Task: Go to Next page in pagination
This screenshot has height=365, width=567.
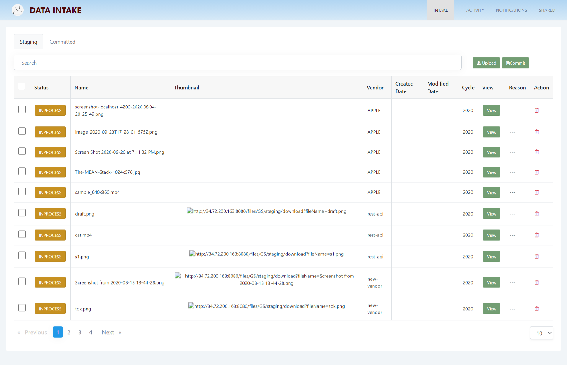Action: [108, 332]
